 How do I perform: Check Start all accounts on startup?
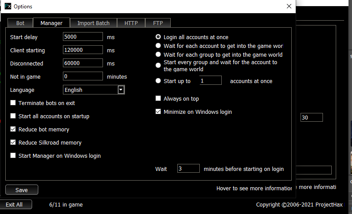tap(13, 116)
